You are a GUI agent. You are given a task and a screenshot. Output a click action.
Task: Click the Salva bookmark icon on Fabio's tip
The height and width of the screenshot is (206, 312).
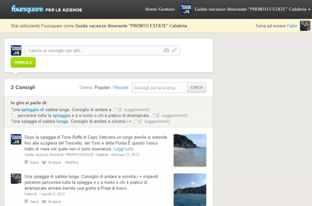point(26,201)
